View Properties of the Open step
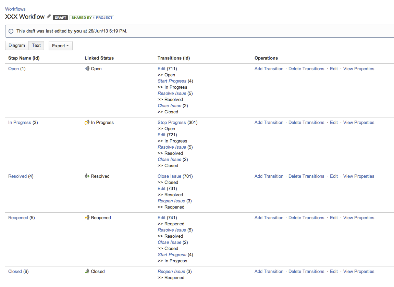Viewport: 394px width, 287px height. point(359,68)
